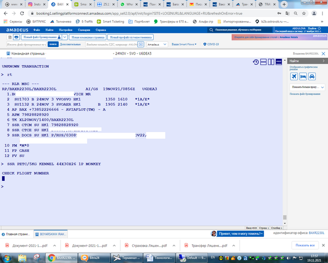Expand the 'Показать больше продуктов' dropdown
This screenshot has width=328, height=263.
coord(308,87)
